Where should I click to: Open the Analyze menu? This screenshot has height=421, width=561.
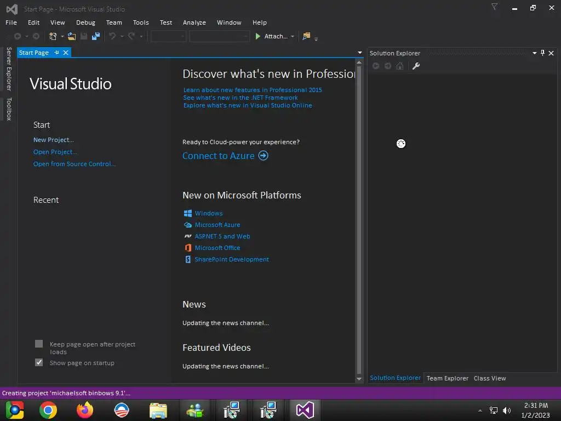point(194,22)
